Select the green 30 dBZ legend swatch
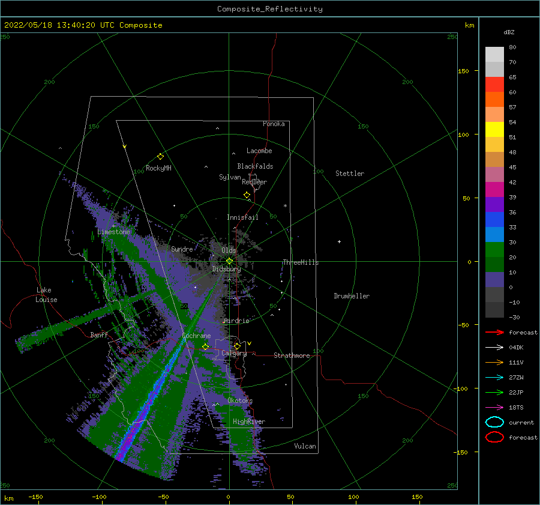This screenshot has width=540, height=505. point(494,249)
